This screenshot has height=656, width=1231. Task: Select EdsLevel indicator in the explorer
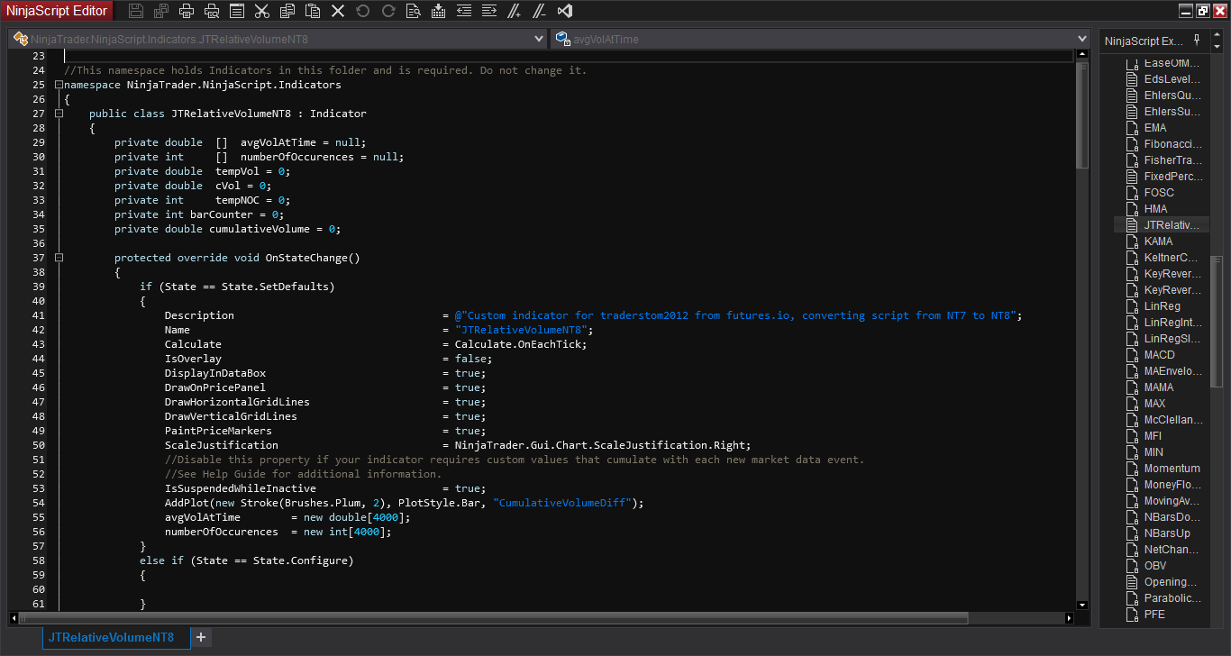pyautogui.click(x=1164, y=79)
